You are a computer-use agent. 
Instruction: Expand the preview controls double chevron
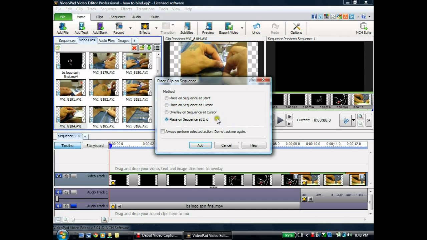(369, 120)
